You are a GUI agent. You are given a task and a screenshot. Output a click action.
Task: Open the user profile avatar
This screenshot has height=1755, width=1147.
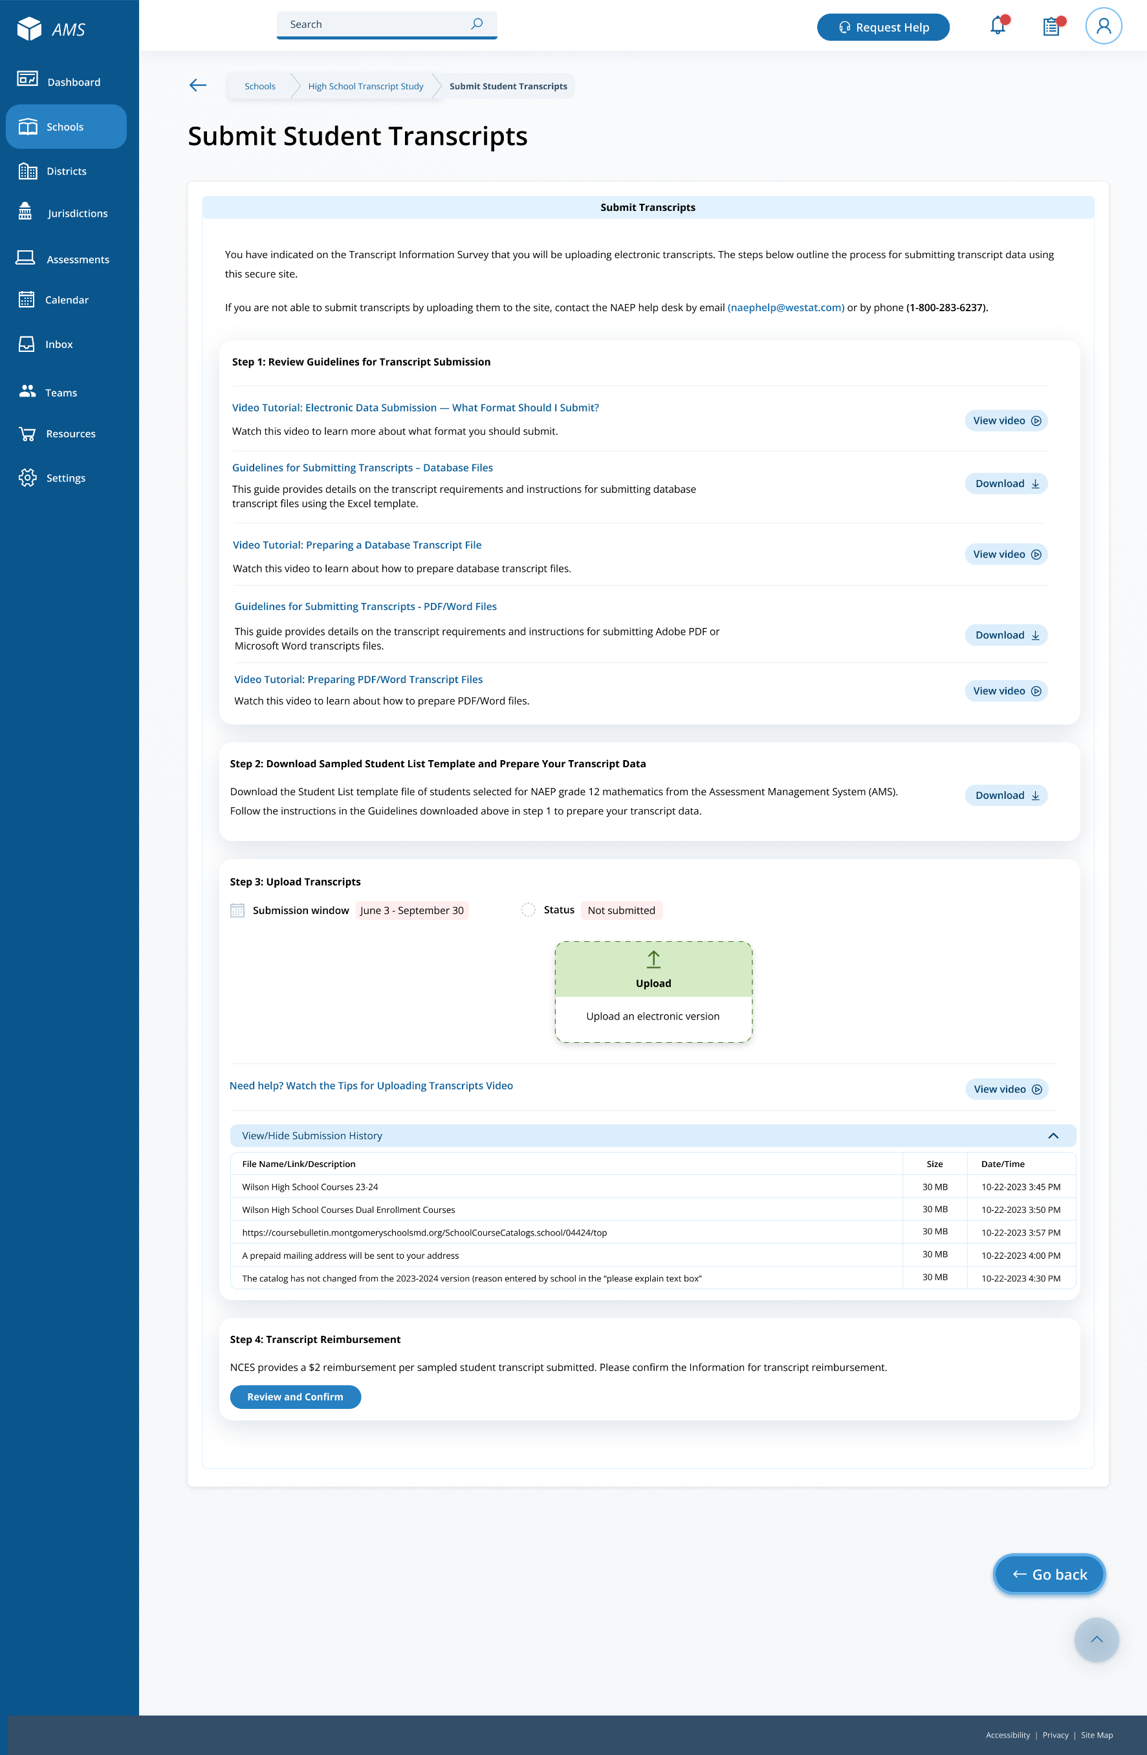[x=1104, y=26]
